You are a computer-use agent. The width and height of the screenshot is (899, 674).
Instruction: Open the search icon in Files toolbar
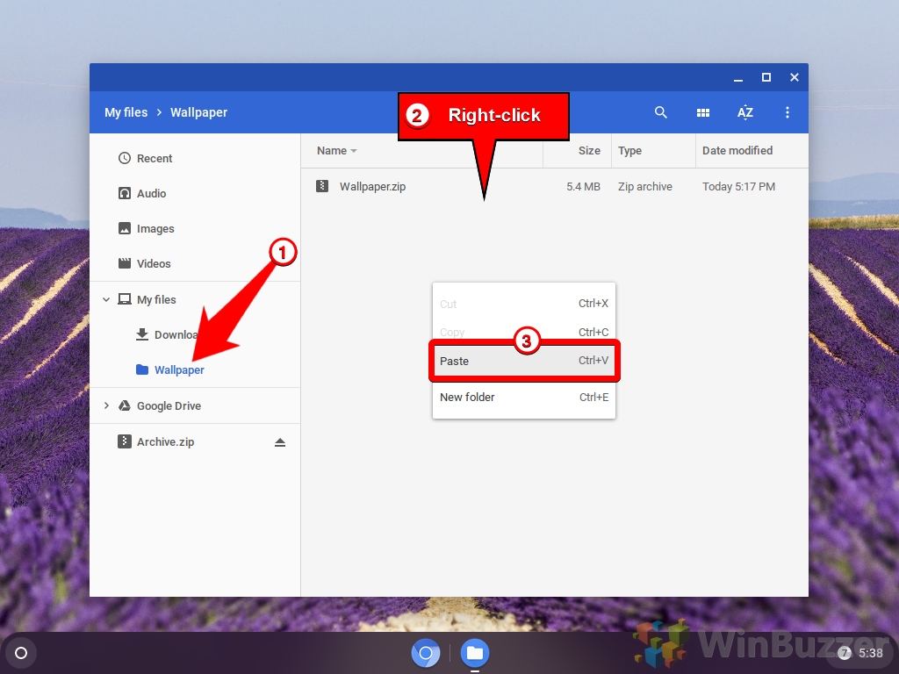[x=660, y=112]
